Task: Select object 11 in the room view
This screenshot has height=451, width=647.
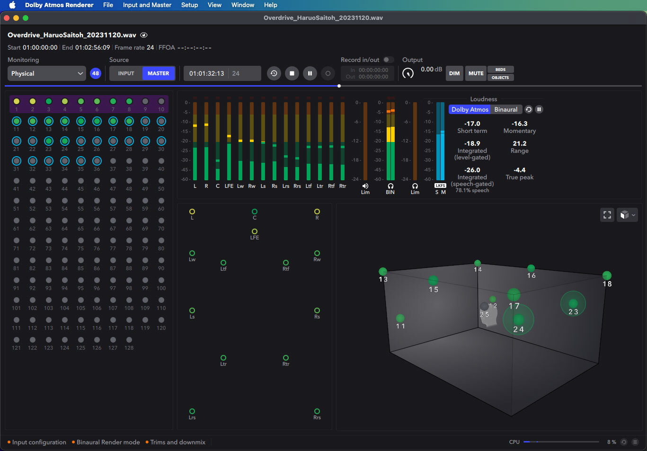Action: [x=400, y=318]
